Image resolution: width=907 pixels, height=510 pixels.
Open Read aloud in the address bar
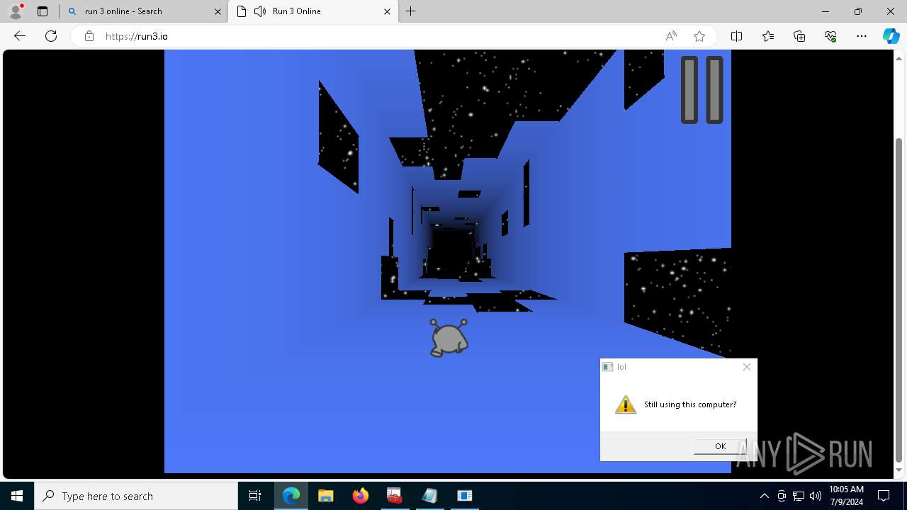pos(671,36)
